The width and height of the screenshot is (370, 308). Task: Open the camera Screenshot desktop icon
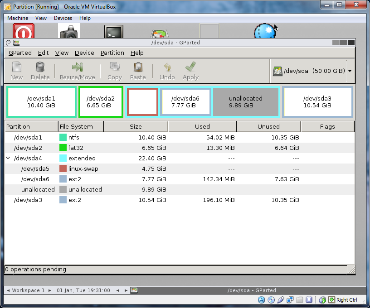(x=68, y=31)
